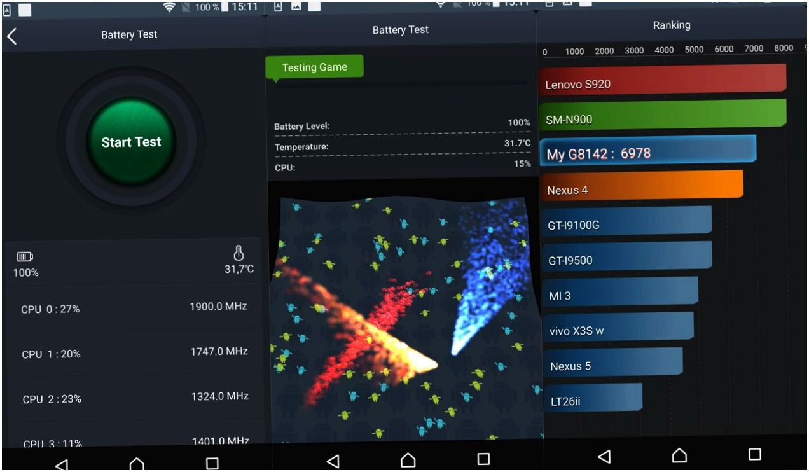The image size is (809, 472).
Task: Select the GT-I9100G ranking bar
Action: 625,222
